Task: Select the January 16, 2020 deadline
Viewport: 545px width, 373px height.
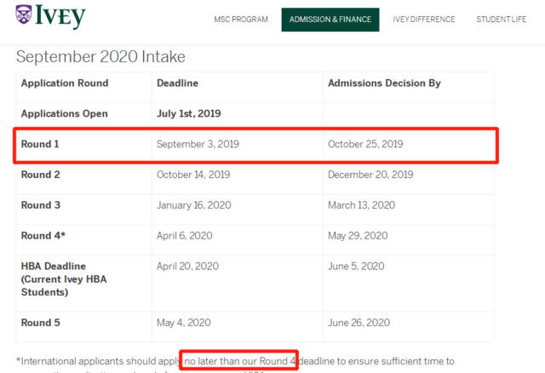Action: coord(194,205)
